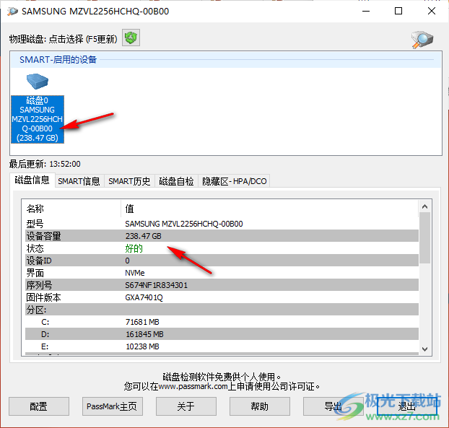Click the 值 column header
449x428 pixels.
[x=269, y=209]
